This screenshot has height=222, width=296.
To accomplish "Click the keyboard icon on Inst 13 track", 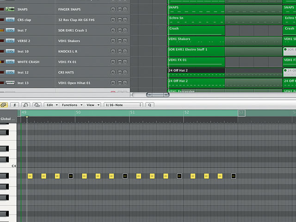I will 10,83.
